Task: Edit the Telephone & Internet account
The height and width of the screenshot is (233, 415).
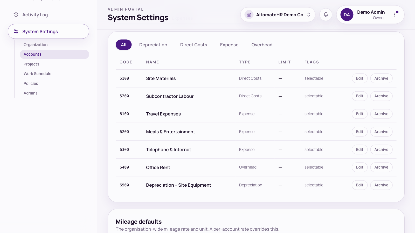Action: click(x=360, y=150)
